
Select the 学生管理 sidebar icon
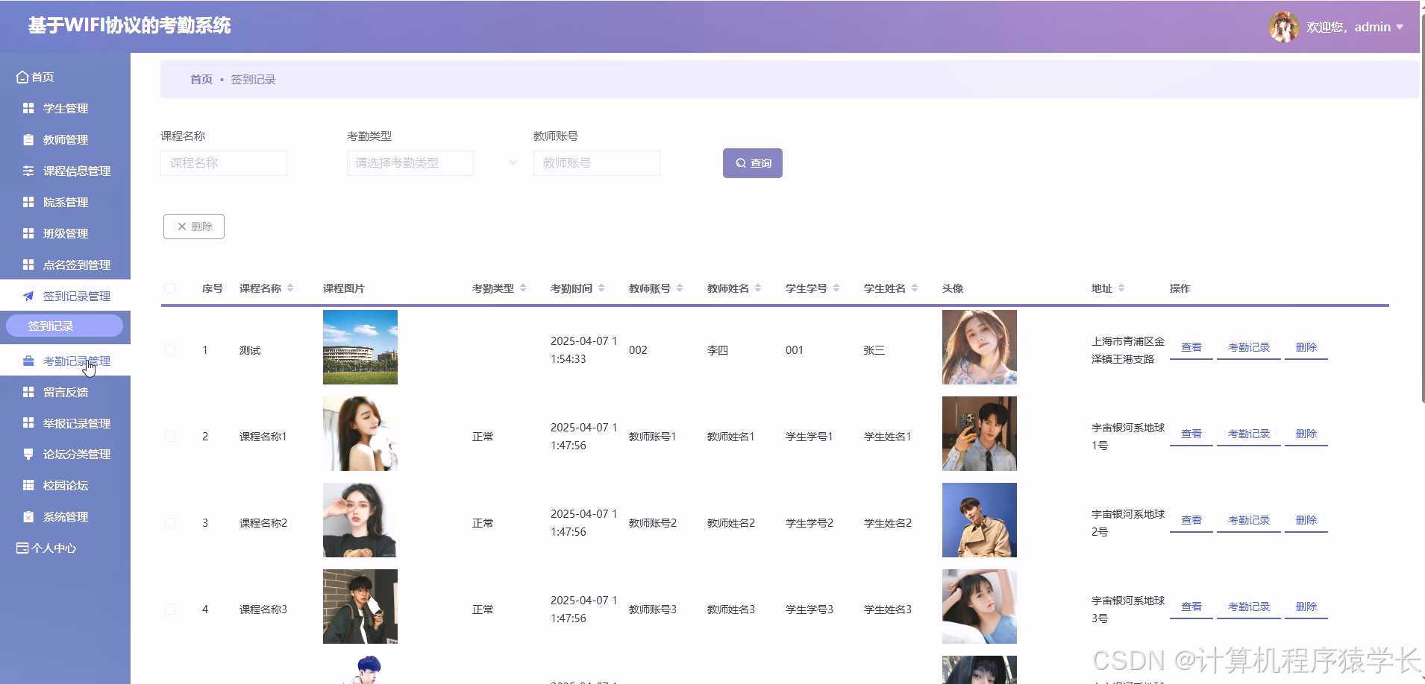(28, 108)
